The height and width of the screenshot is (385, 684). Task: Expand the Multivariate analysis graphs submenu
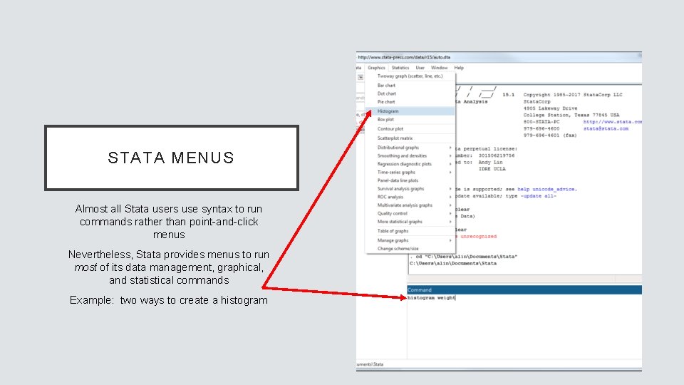tap(410, 205)
